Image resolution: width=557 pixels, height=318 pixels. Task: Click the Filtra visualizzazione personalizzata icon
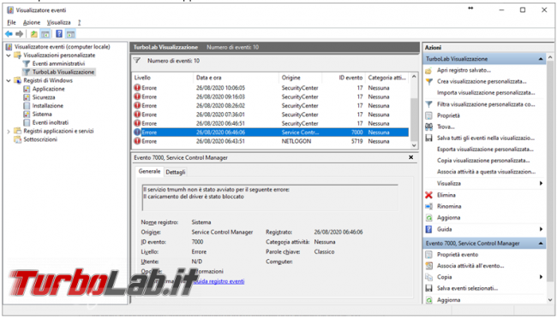[428, 104]
